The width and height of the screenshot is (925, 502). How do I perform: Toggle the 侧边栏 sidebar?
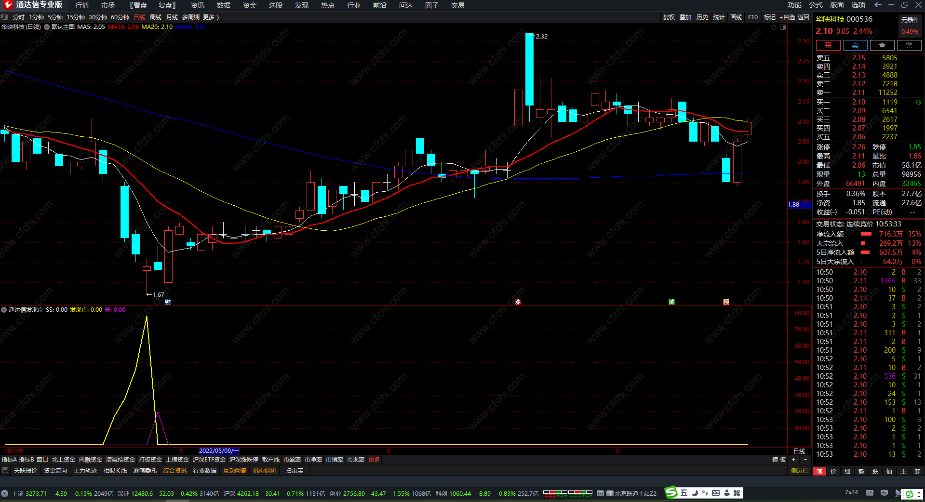(x=800, y=471)
